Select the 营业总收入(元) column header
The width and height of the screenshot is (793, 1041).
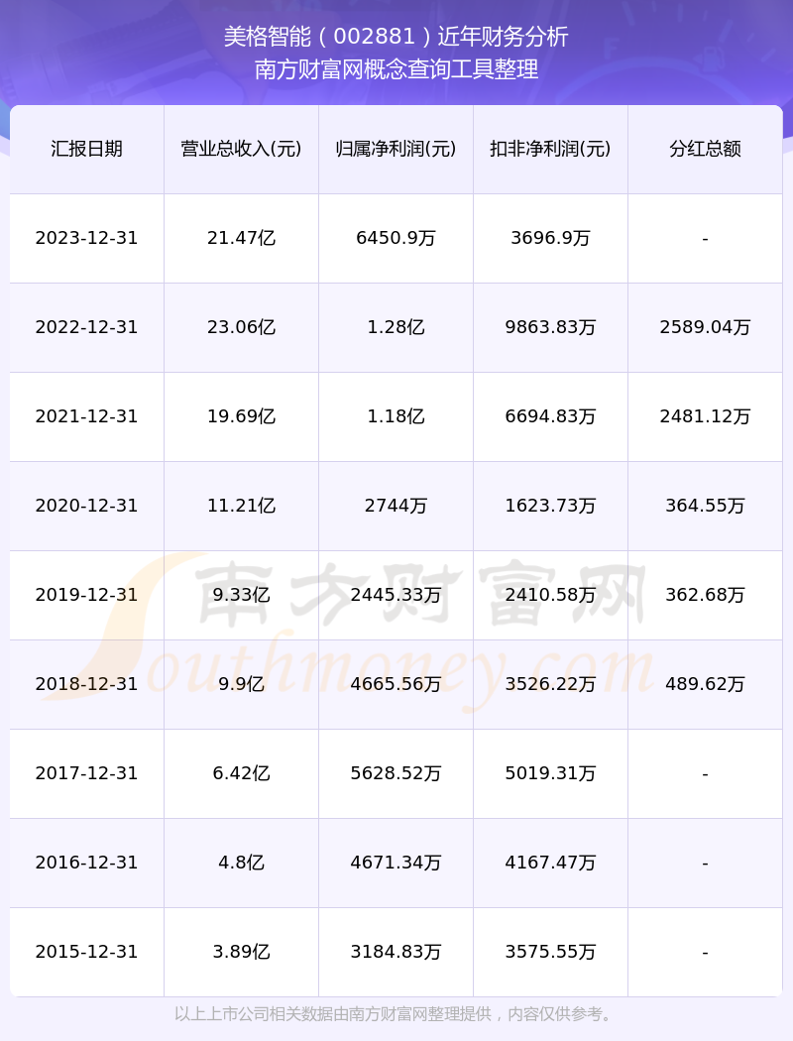241,149
